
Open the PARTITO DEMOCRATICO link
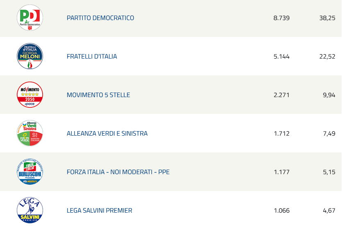[100, 18]
